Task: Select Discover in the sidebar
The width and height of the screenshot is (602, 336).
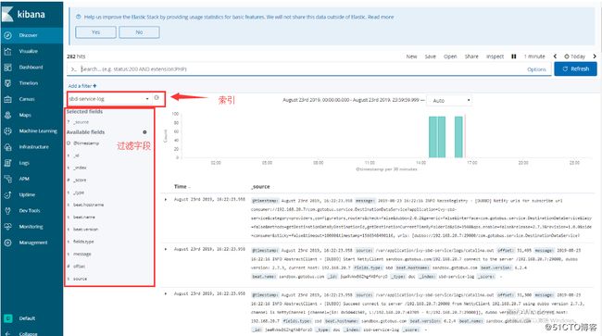Action: pyautogui.click(x=31, y=35)
